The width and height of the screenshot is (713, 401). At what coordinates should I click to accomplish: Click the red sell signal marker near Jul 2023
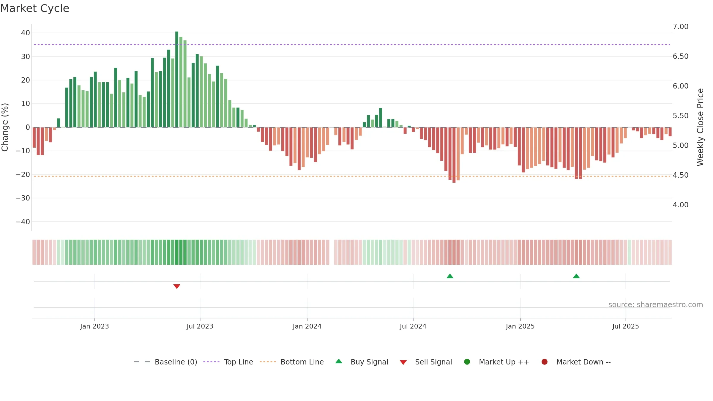click(x=177, y=286)
